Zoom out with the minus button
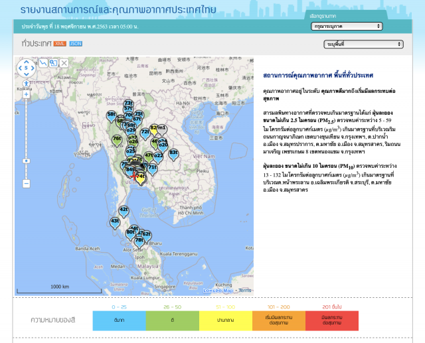The image size is (425, 343). pos(27,184)
